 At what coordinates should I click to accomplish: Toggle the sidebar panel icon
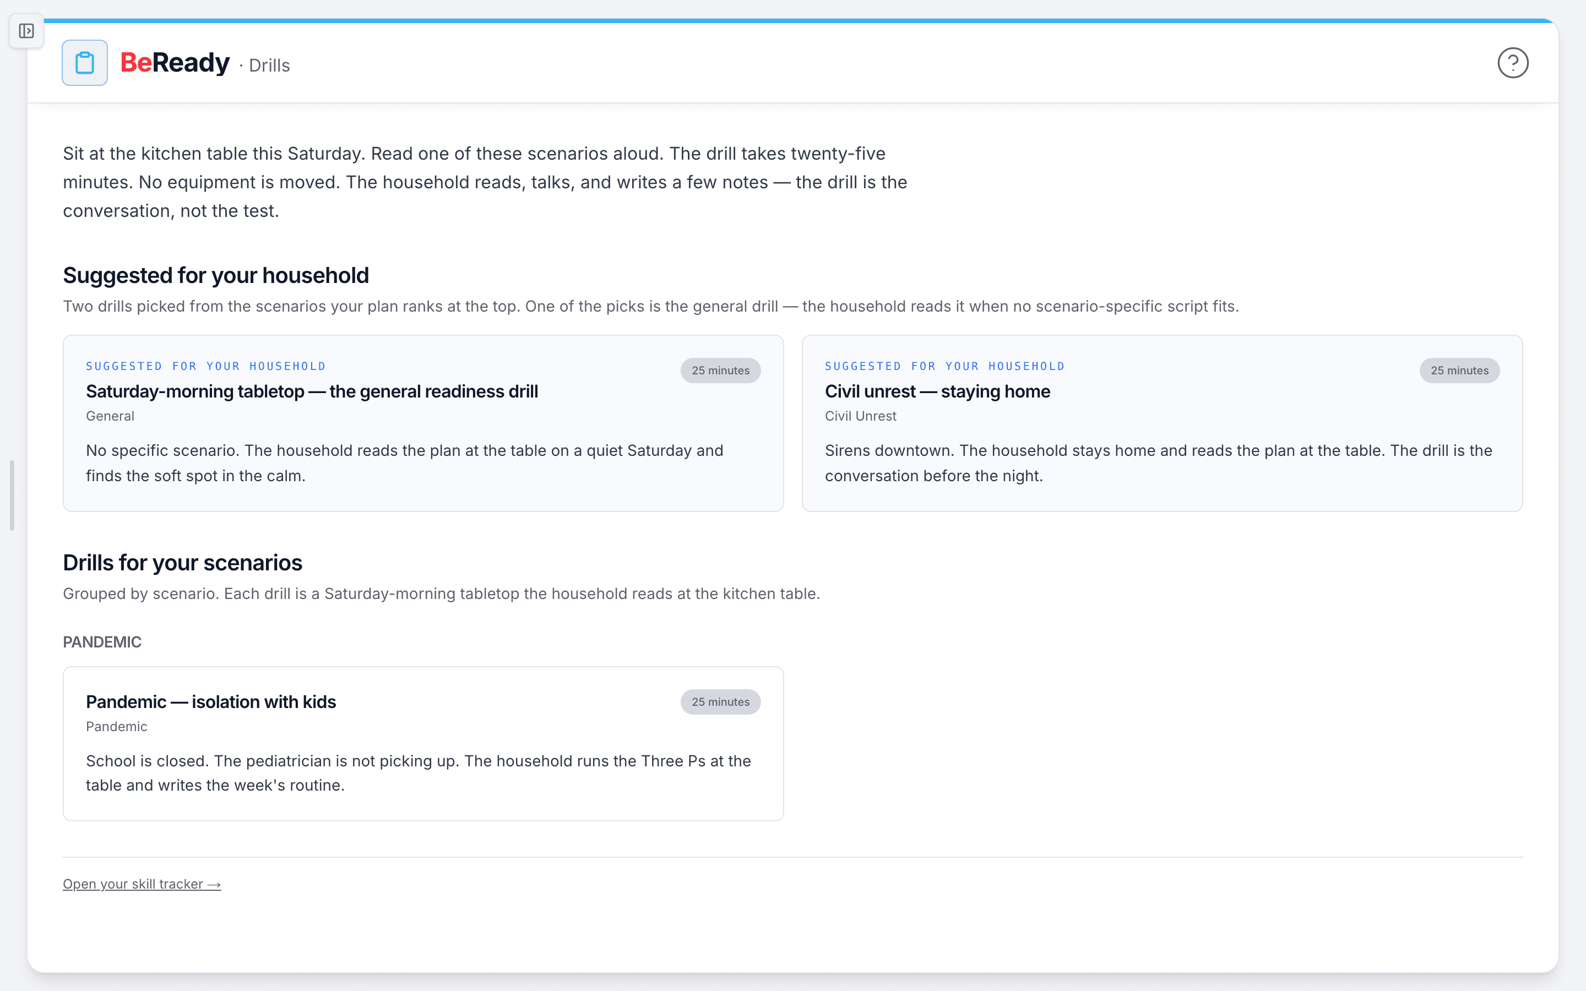click(x=26, y=31)
